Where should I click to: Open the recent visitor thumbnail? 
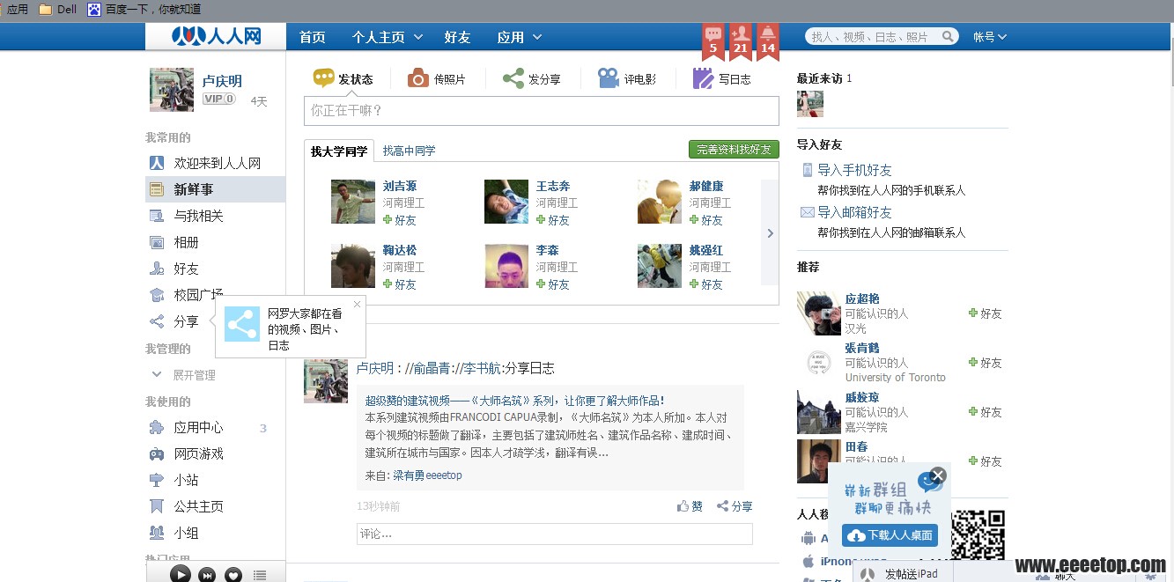(810, 104)
